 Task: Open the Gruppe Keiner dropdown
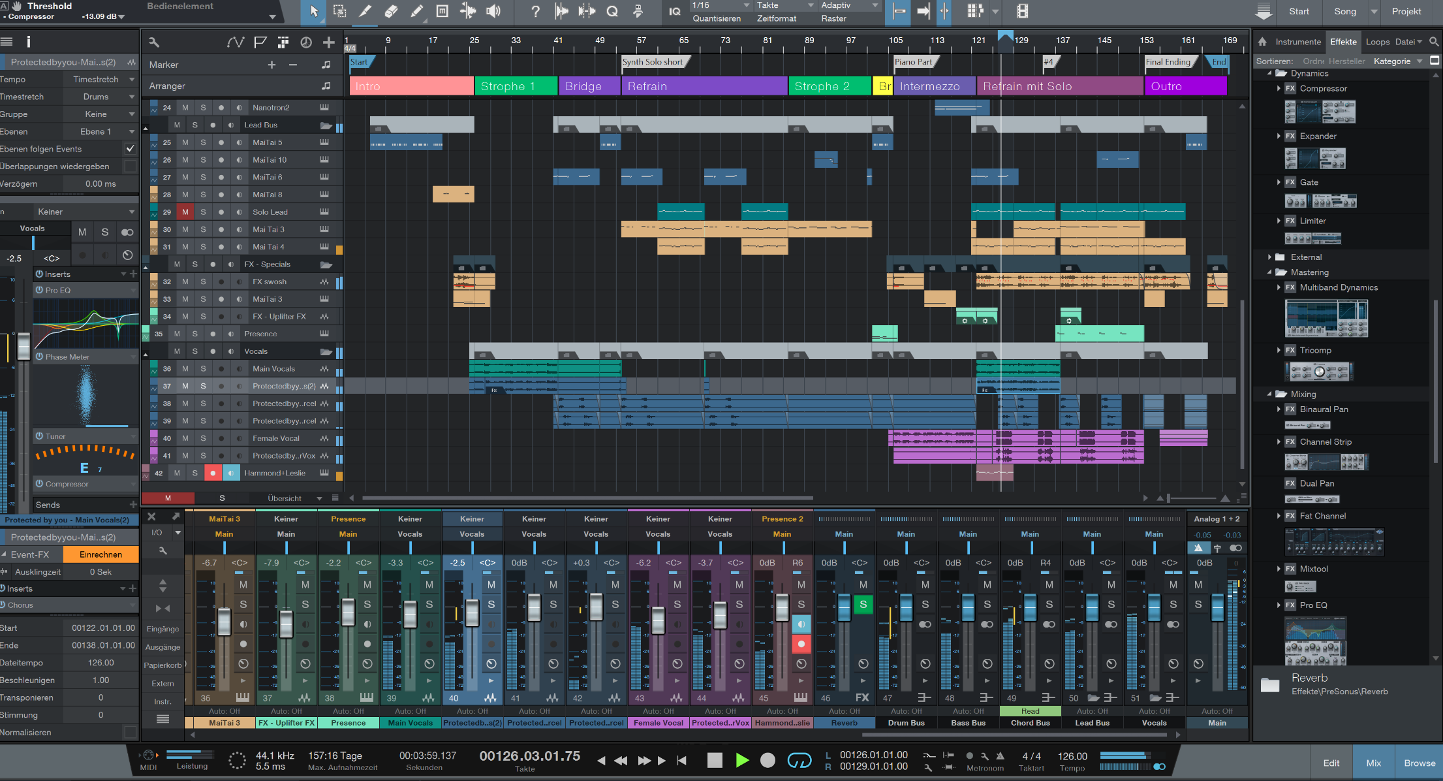click(x=101, y=114)
